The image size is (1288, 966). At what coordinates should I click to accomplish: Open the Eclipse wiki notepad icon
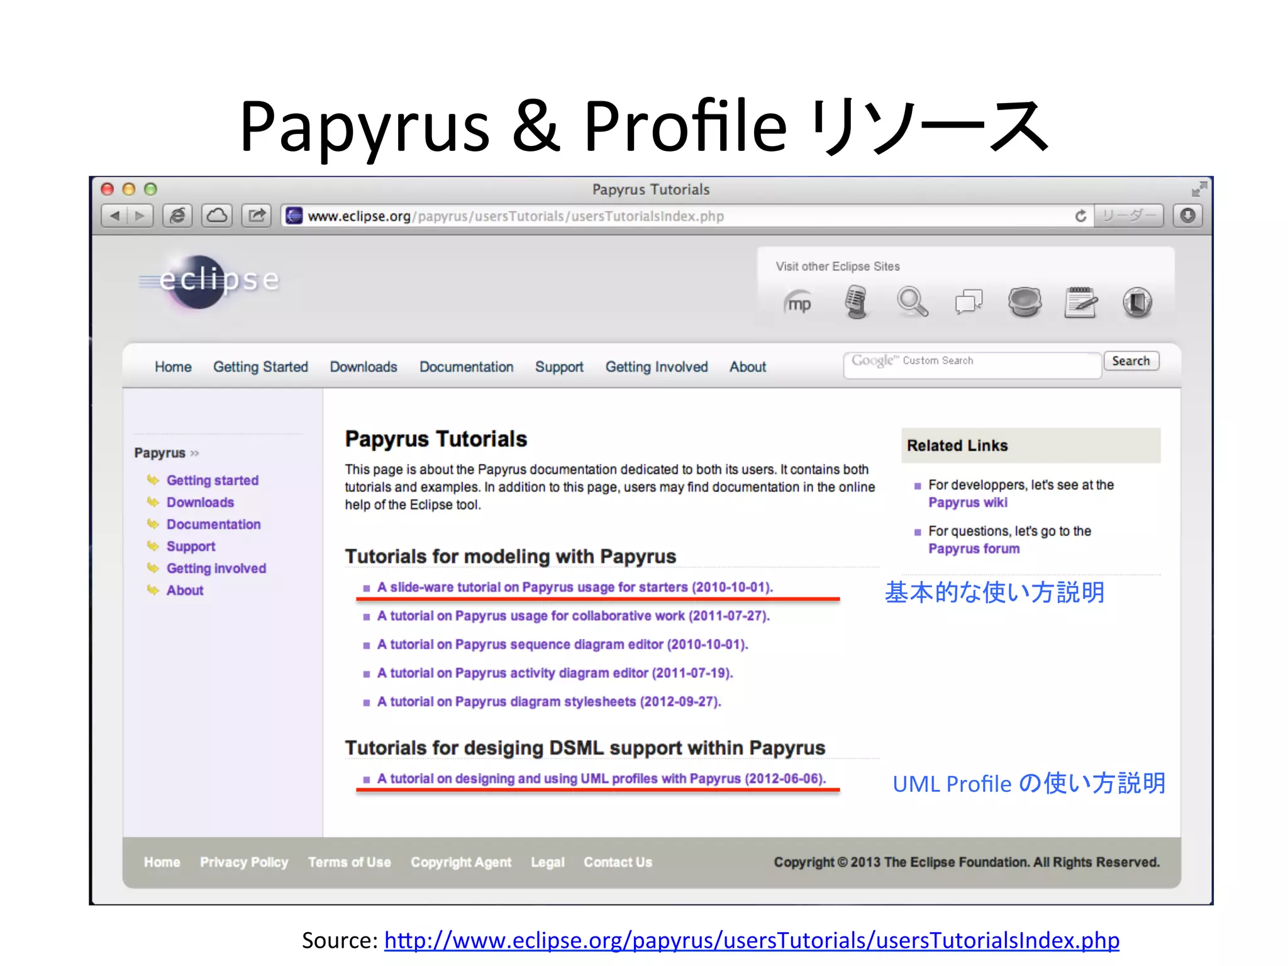[x=1081, y=302]
